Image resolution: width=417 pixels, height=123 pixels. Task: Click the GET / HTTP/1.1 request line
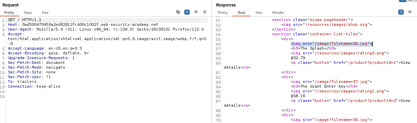click(x=25, y=20)
